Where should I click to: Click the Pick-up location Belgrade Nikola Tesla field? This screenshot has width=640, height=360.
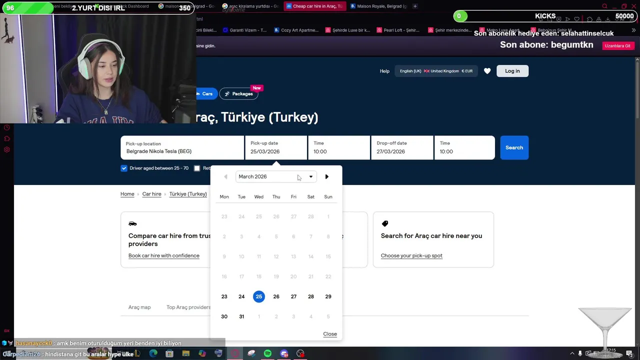click(x=182, y=147)
